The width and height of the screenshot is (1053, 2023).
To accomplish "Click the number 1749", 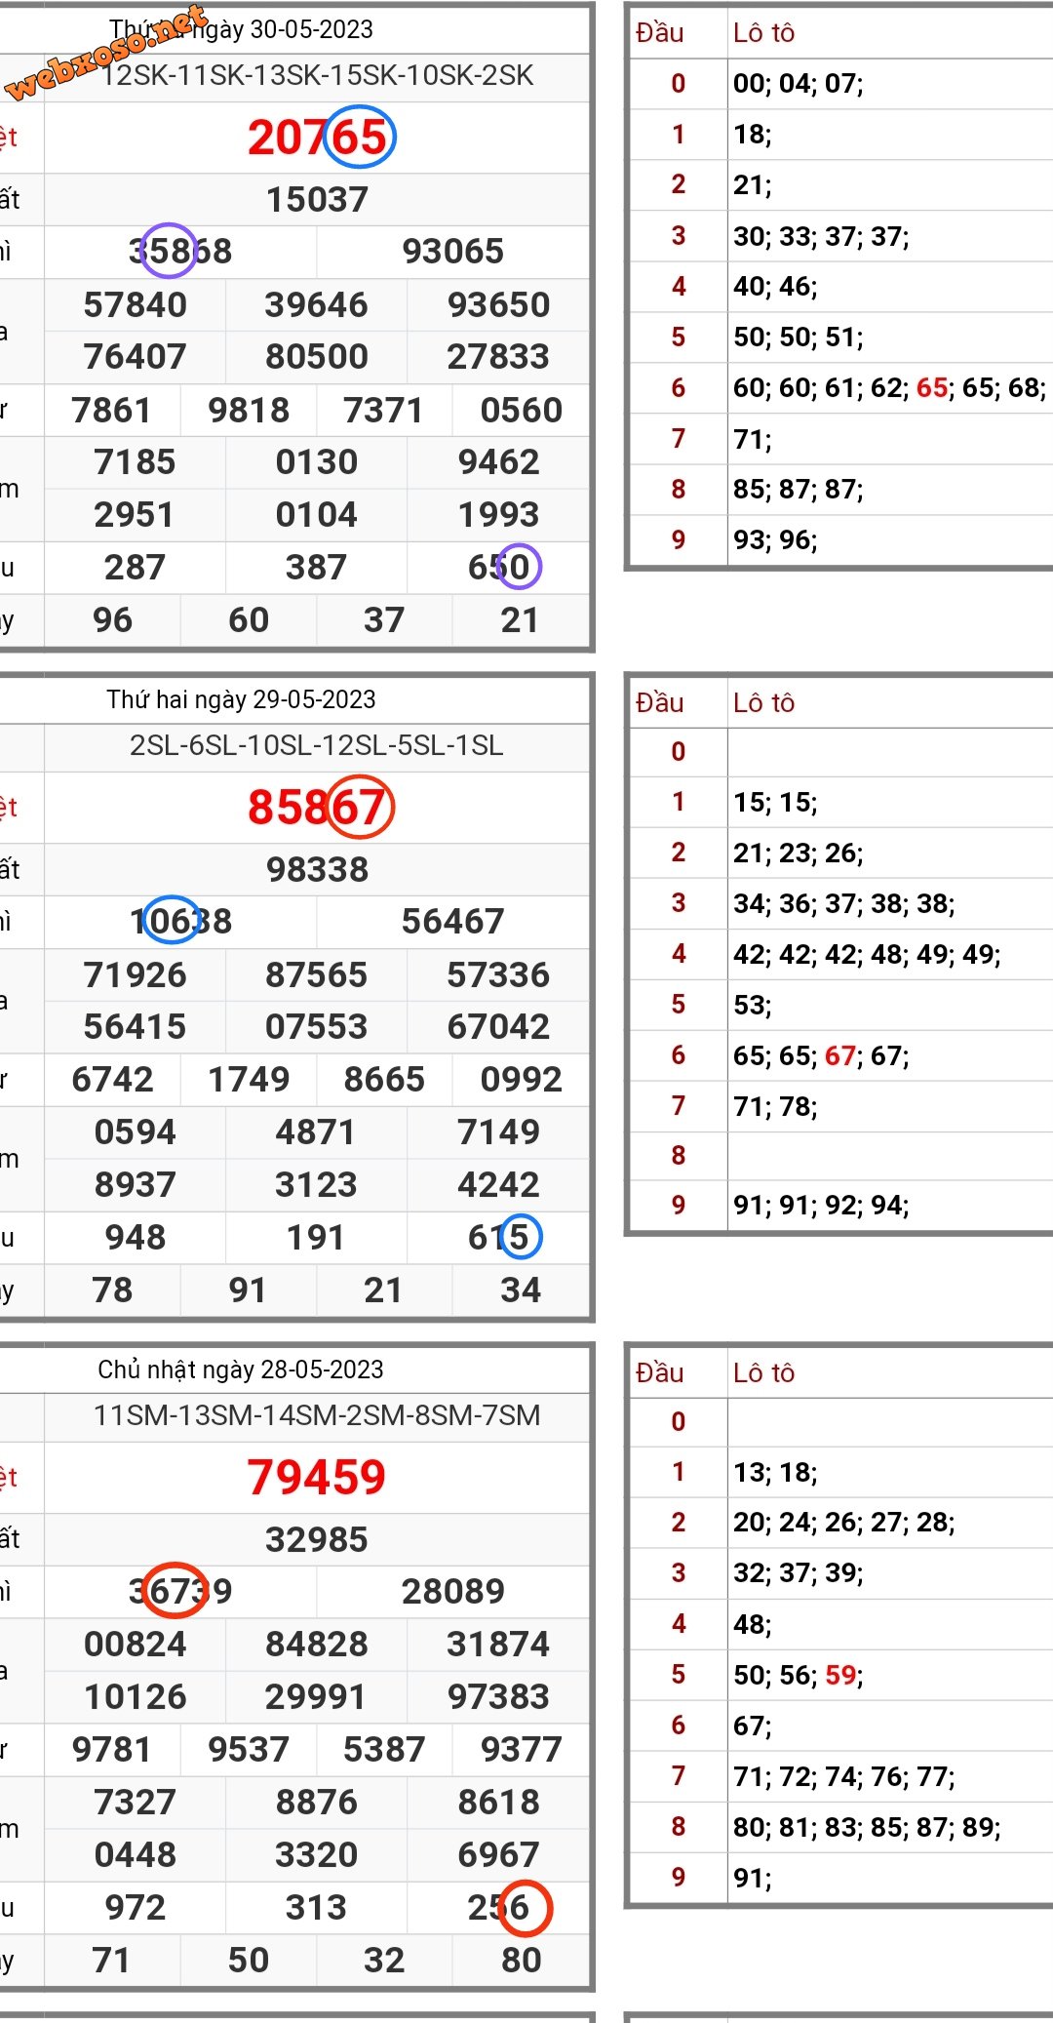I will click(x=249, y=1080).
